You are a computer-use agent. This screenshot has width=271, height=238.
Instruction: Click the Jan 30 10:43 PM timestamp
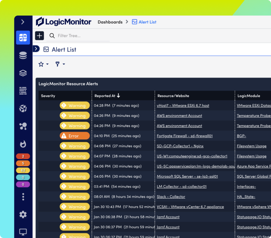[124, 207]
